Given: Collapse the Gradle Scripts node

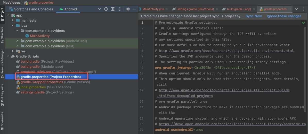Looking at the screenshot, I should point(8,56).
